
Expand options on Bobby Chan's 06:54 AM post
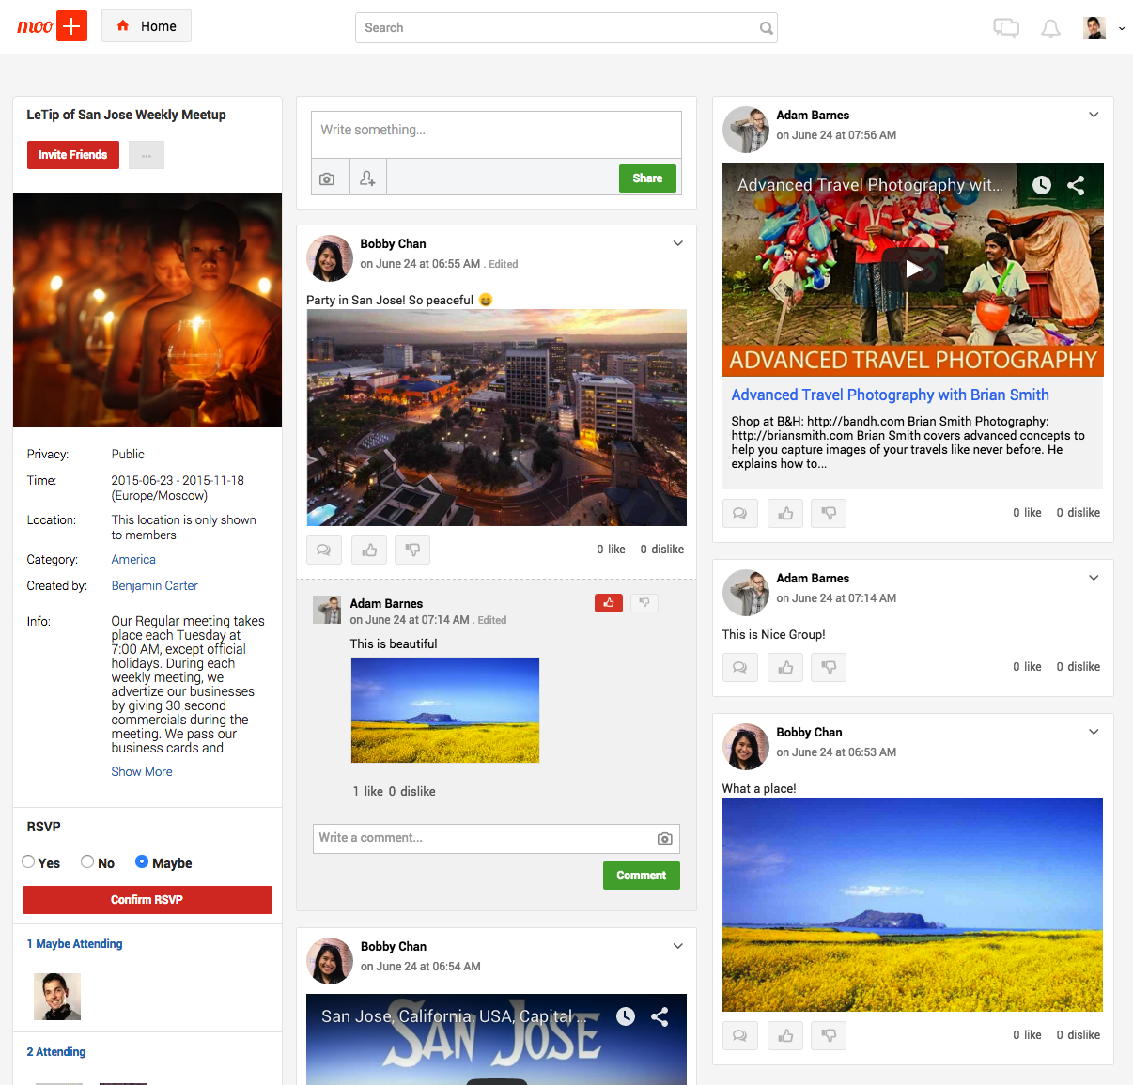(x=678, y=946)
